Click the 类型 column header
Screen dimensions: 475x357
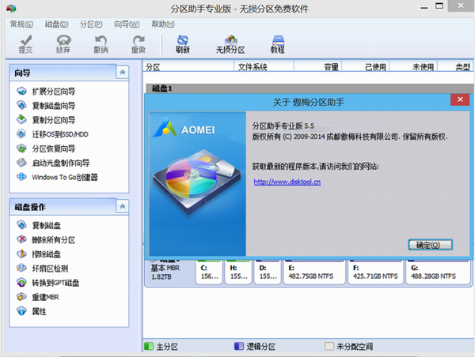point(456,67)
